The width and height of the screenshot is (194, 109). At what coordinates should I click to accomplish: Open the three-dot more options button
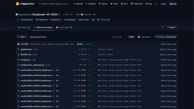click(x=162, y=28)
